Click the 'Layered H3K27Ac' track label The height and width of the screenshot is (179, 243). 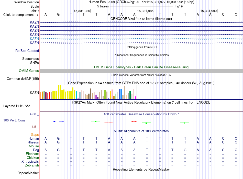[x=17, y=106]
